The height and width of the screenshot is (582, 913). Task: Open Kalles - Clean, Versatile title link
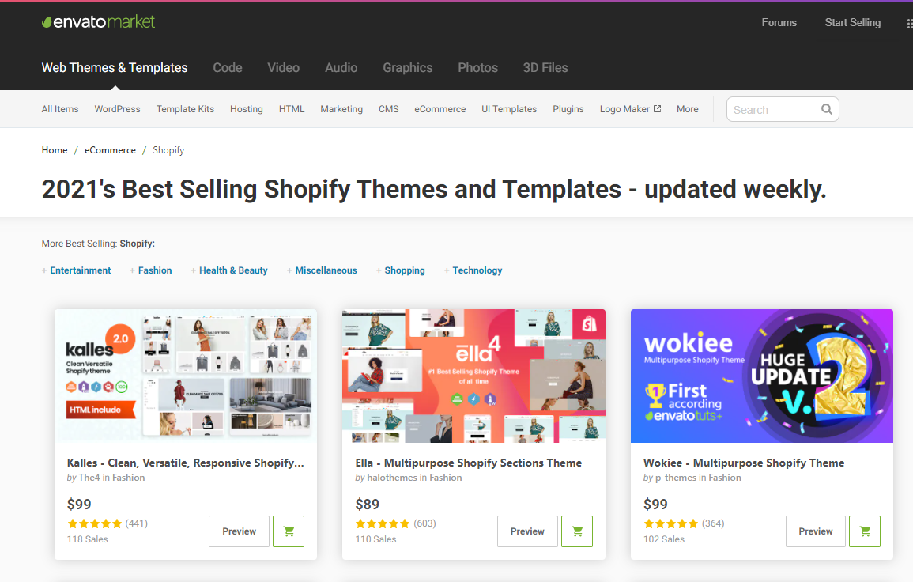(x=185, y=463)
